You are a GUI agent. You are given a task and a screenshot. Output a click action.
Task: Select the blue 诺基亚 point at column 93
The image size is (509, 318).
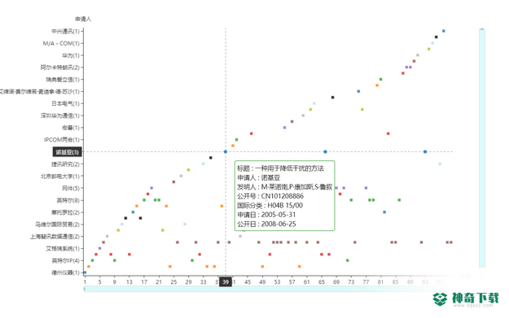coord(425,152)
